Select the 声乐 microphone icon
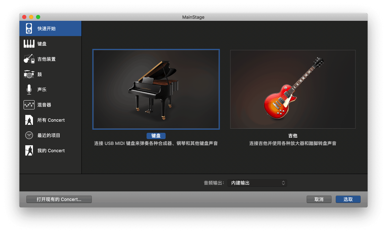The image size is (387, 233). 30,89
